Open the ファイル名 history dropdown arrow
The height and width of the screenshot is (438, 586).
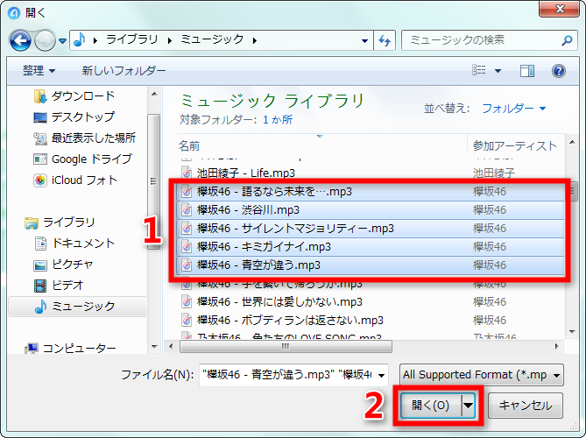(x=382, y=375)
